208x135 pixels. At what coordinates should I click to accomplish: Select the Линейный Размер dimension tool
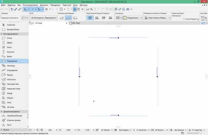pyautogui.click(x=14, y=116)
